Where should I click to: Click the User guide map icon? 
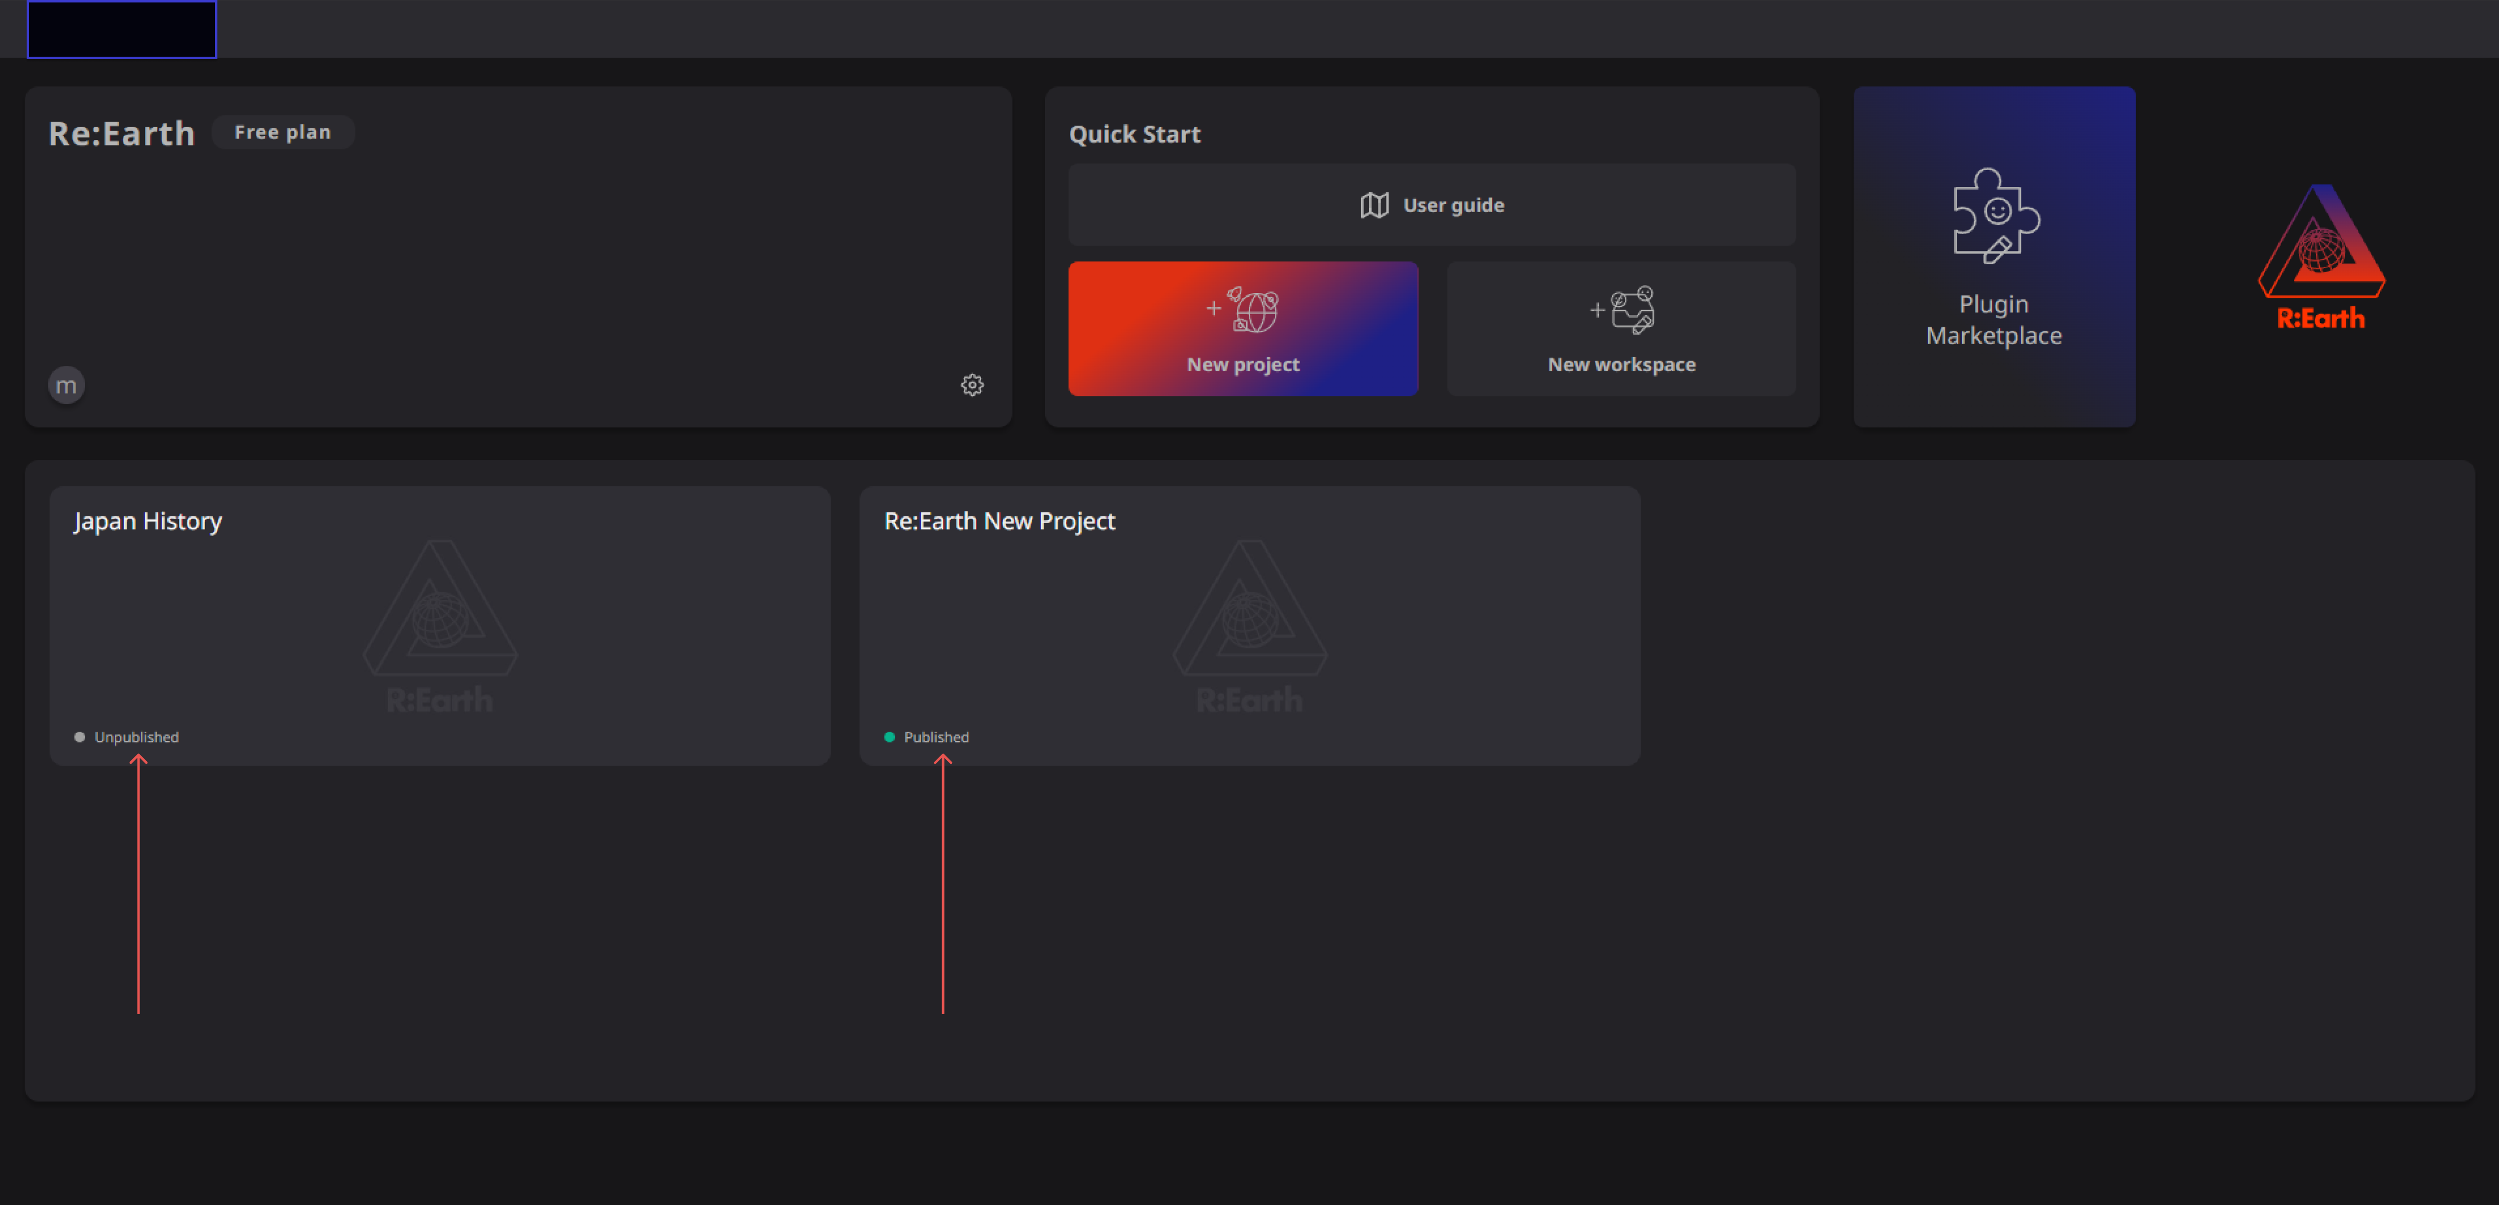1373,205
